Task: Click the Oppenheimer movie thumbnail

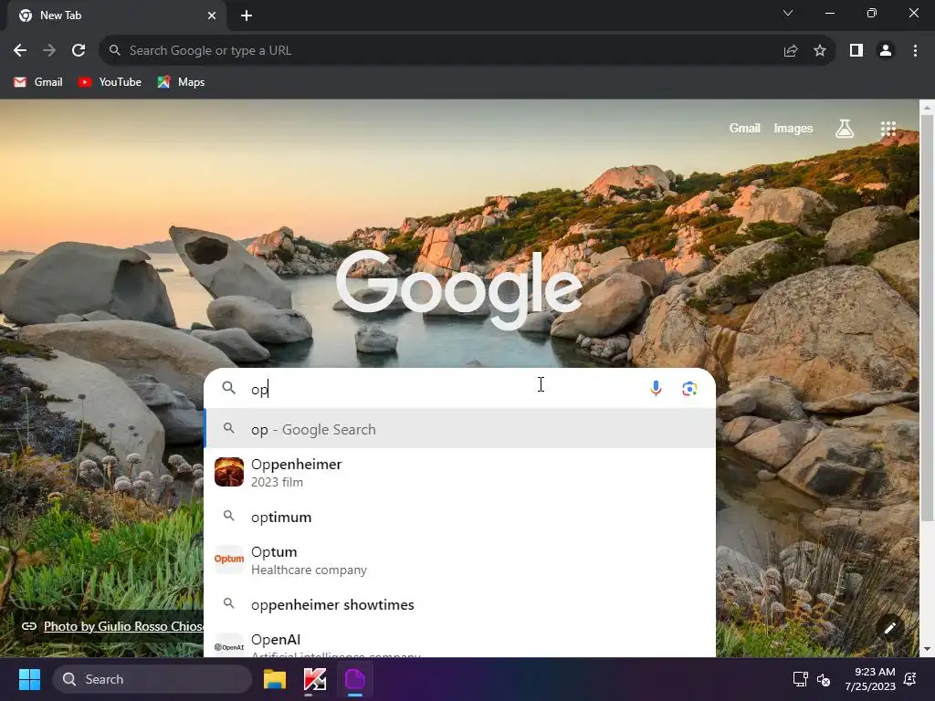Action: pyautogui.click(x=229, y=472)
